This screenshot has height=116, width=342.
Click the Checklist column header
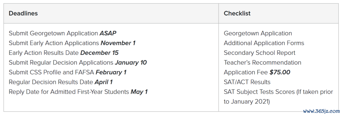[x=237, y=13]
